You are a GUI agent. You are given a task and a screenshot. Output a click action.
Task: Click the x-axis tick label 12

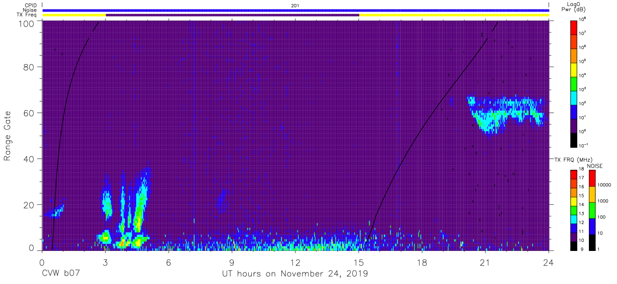click(x=295, y=262)
